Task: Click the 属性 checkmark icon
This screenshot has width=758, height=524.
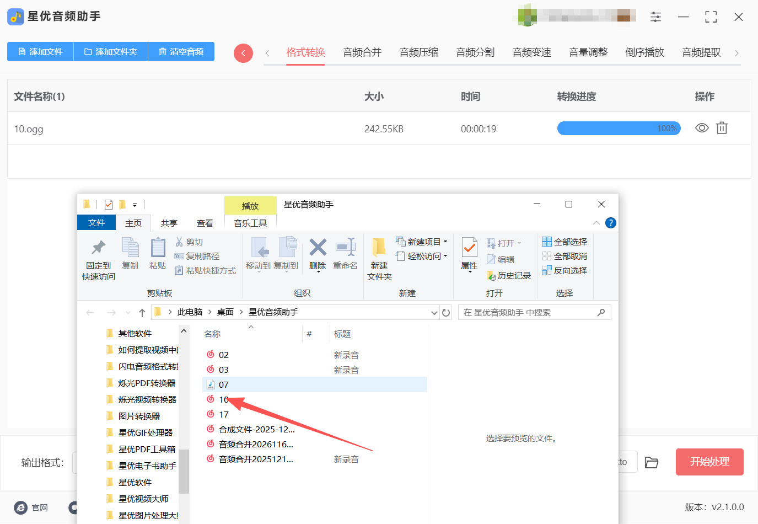Action: (x=469, y=248)
